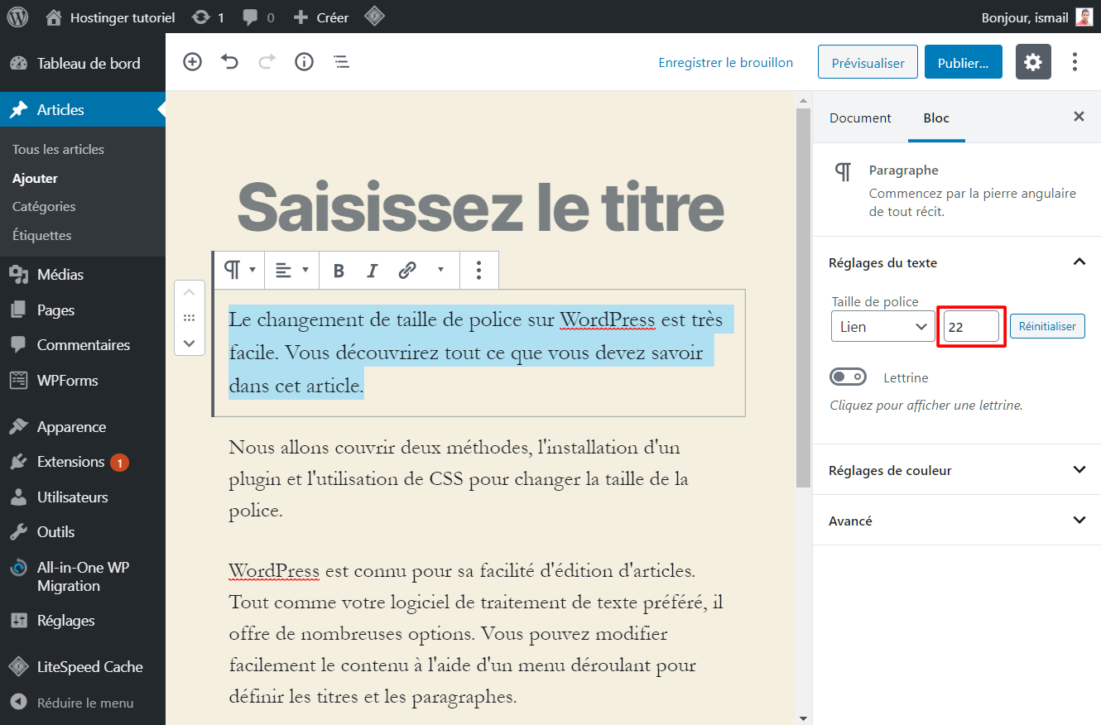
Task: Apply Bold formatting to selected text
Action: pyautogui.click(x=339, y=270)
